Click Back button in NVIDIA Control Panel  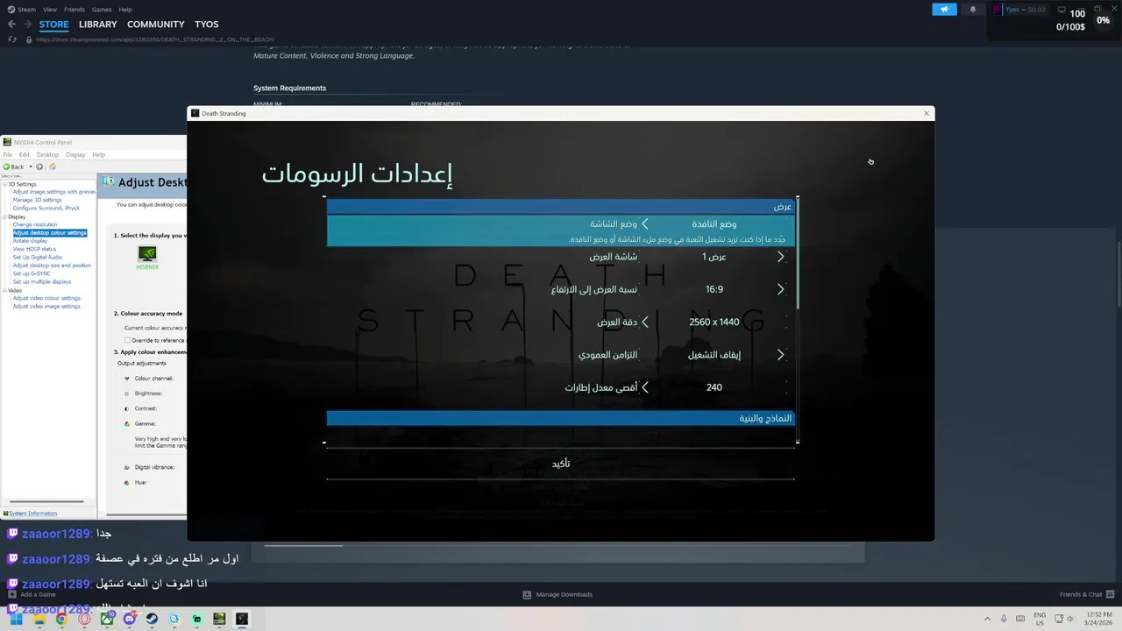pyautogui.click(x=13, y=167)
